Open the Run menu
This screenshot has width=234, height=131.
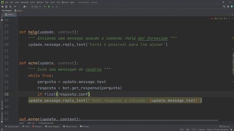point(47,2)
